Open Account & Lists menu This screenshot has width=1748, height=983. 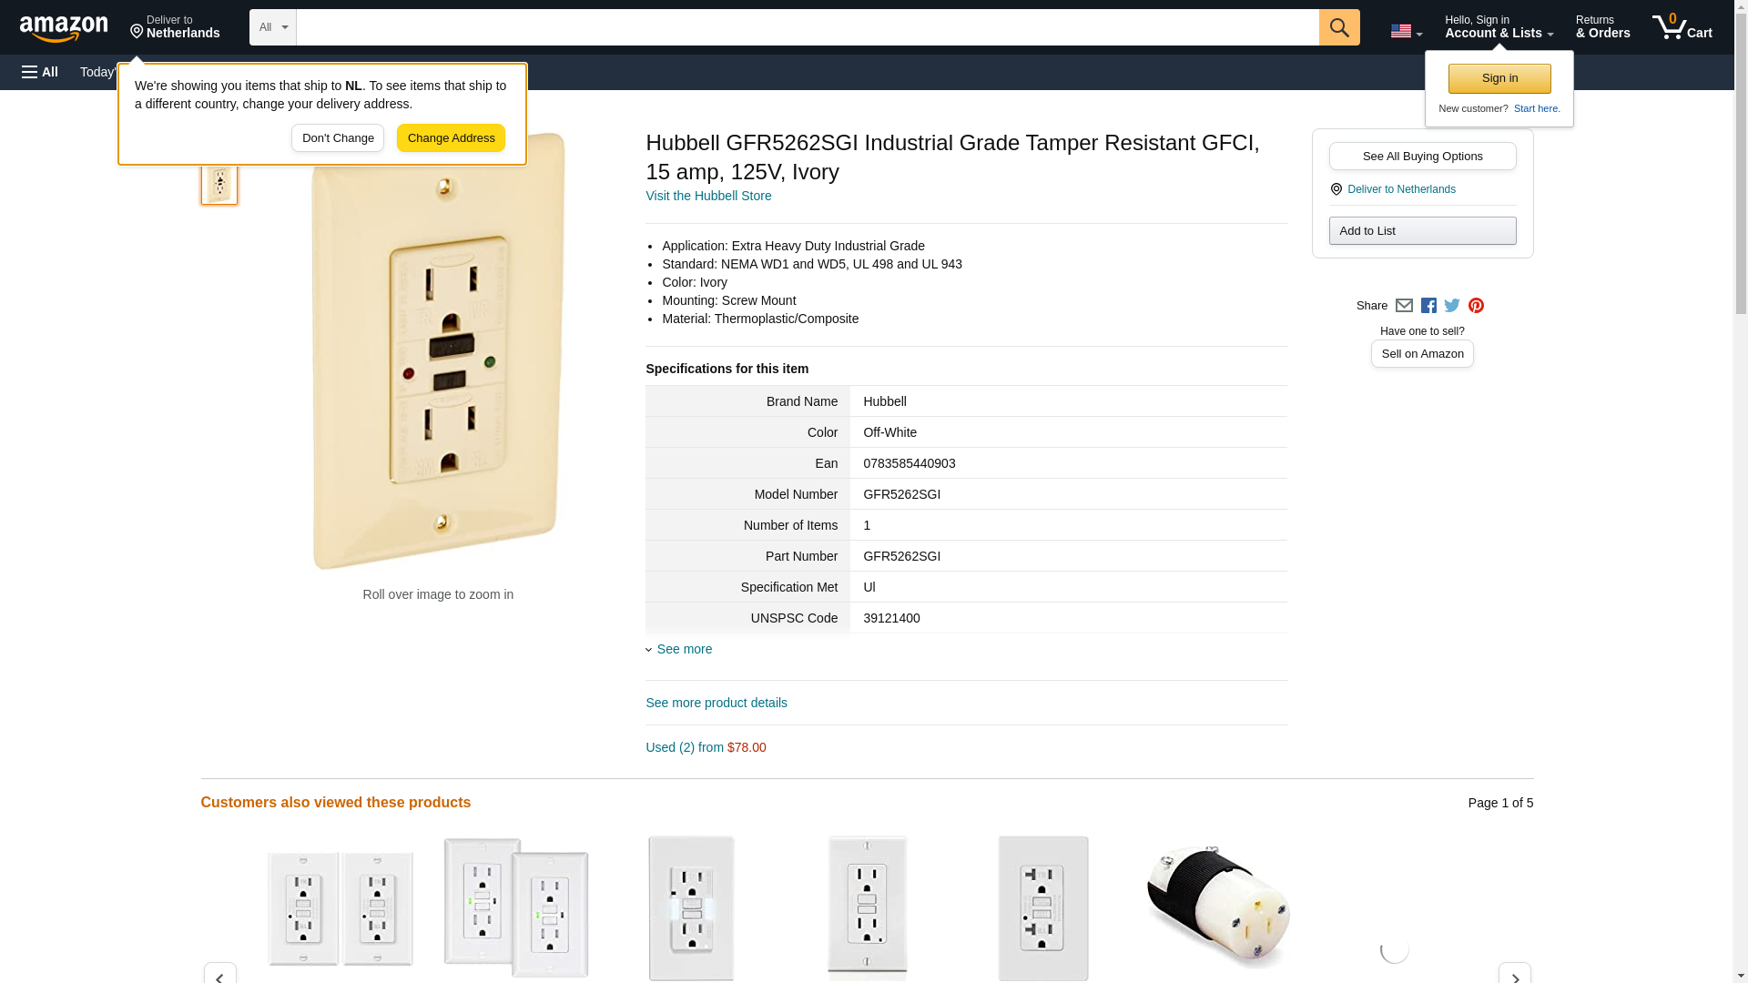[x=1499, y=27]
